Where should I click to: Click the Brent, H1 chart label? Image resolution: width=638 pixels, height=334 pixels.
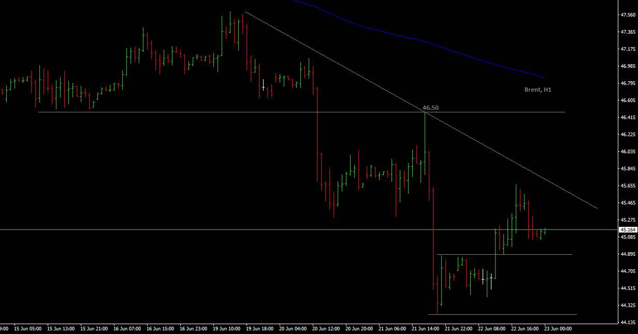(538, 90)
